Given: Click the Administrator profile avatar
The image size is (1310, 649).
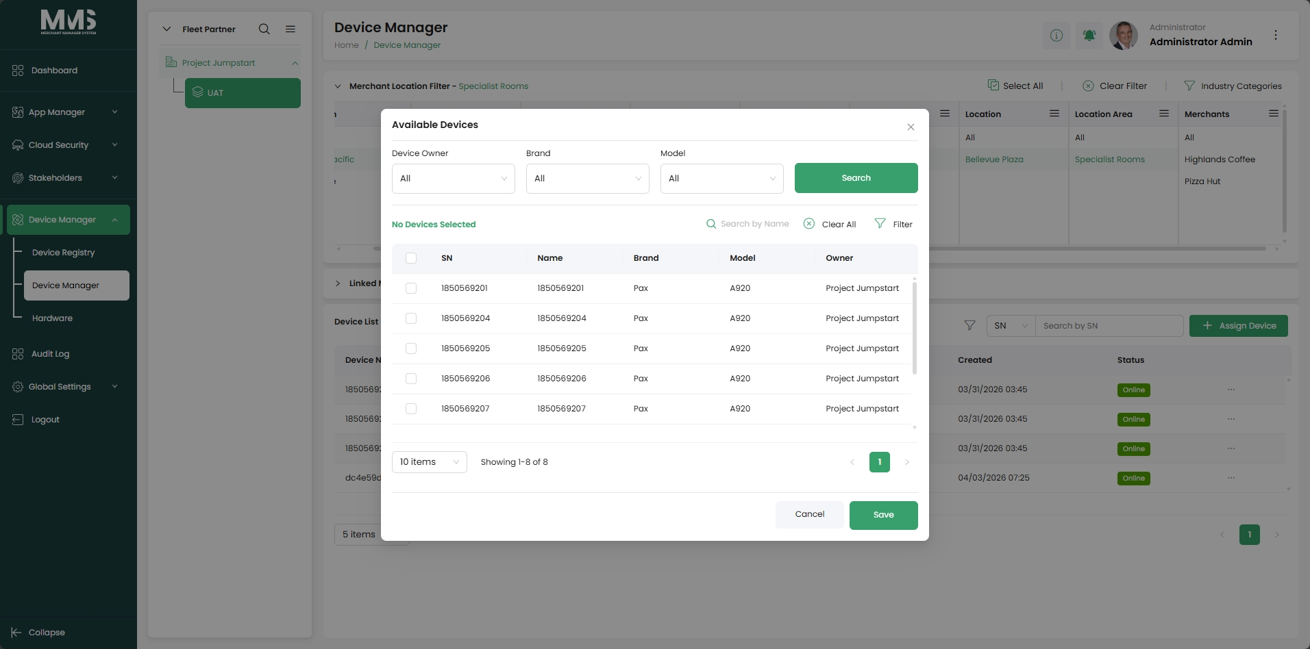Looking at the screenshot, I should point(1124,35).
